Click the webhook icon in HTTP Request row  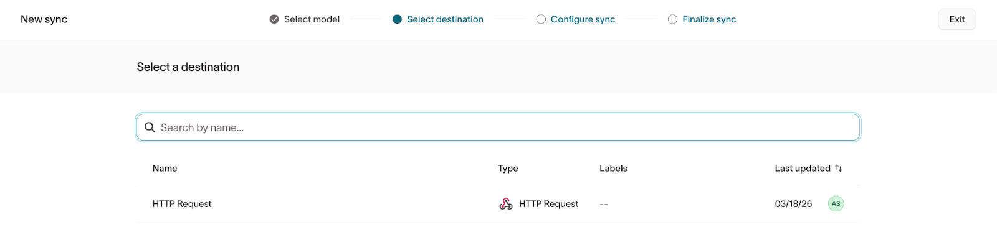506,204
